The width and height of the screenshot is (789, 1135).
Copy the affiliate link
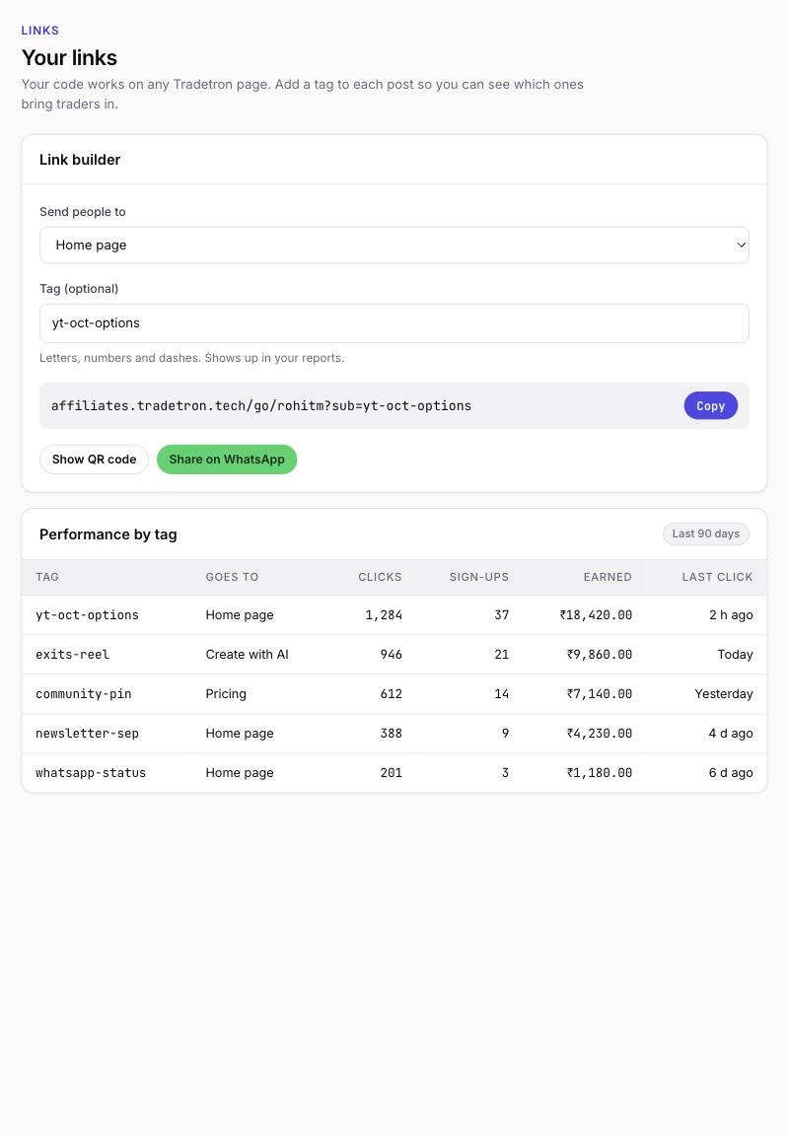(x=710, y=405)
